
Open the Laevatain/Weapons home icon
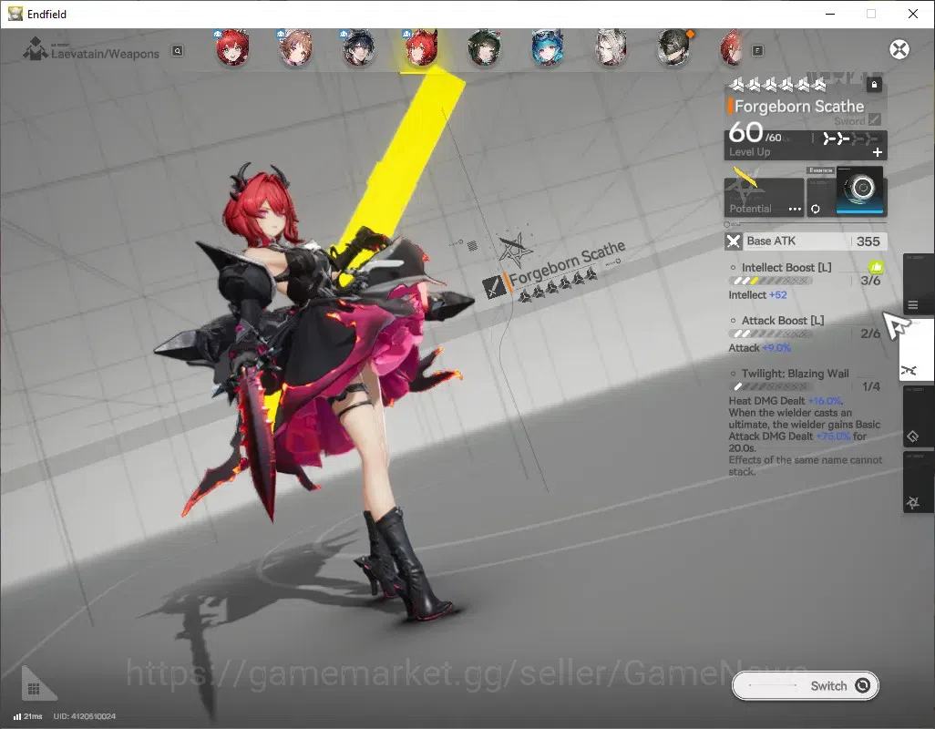tap(36, 49)
